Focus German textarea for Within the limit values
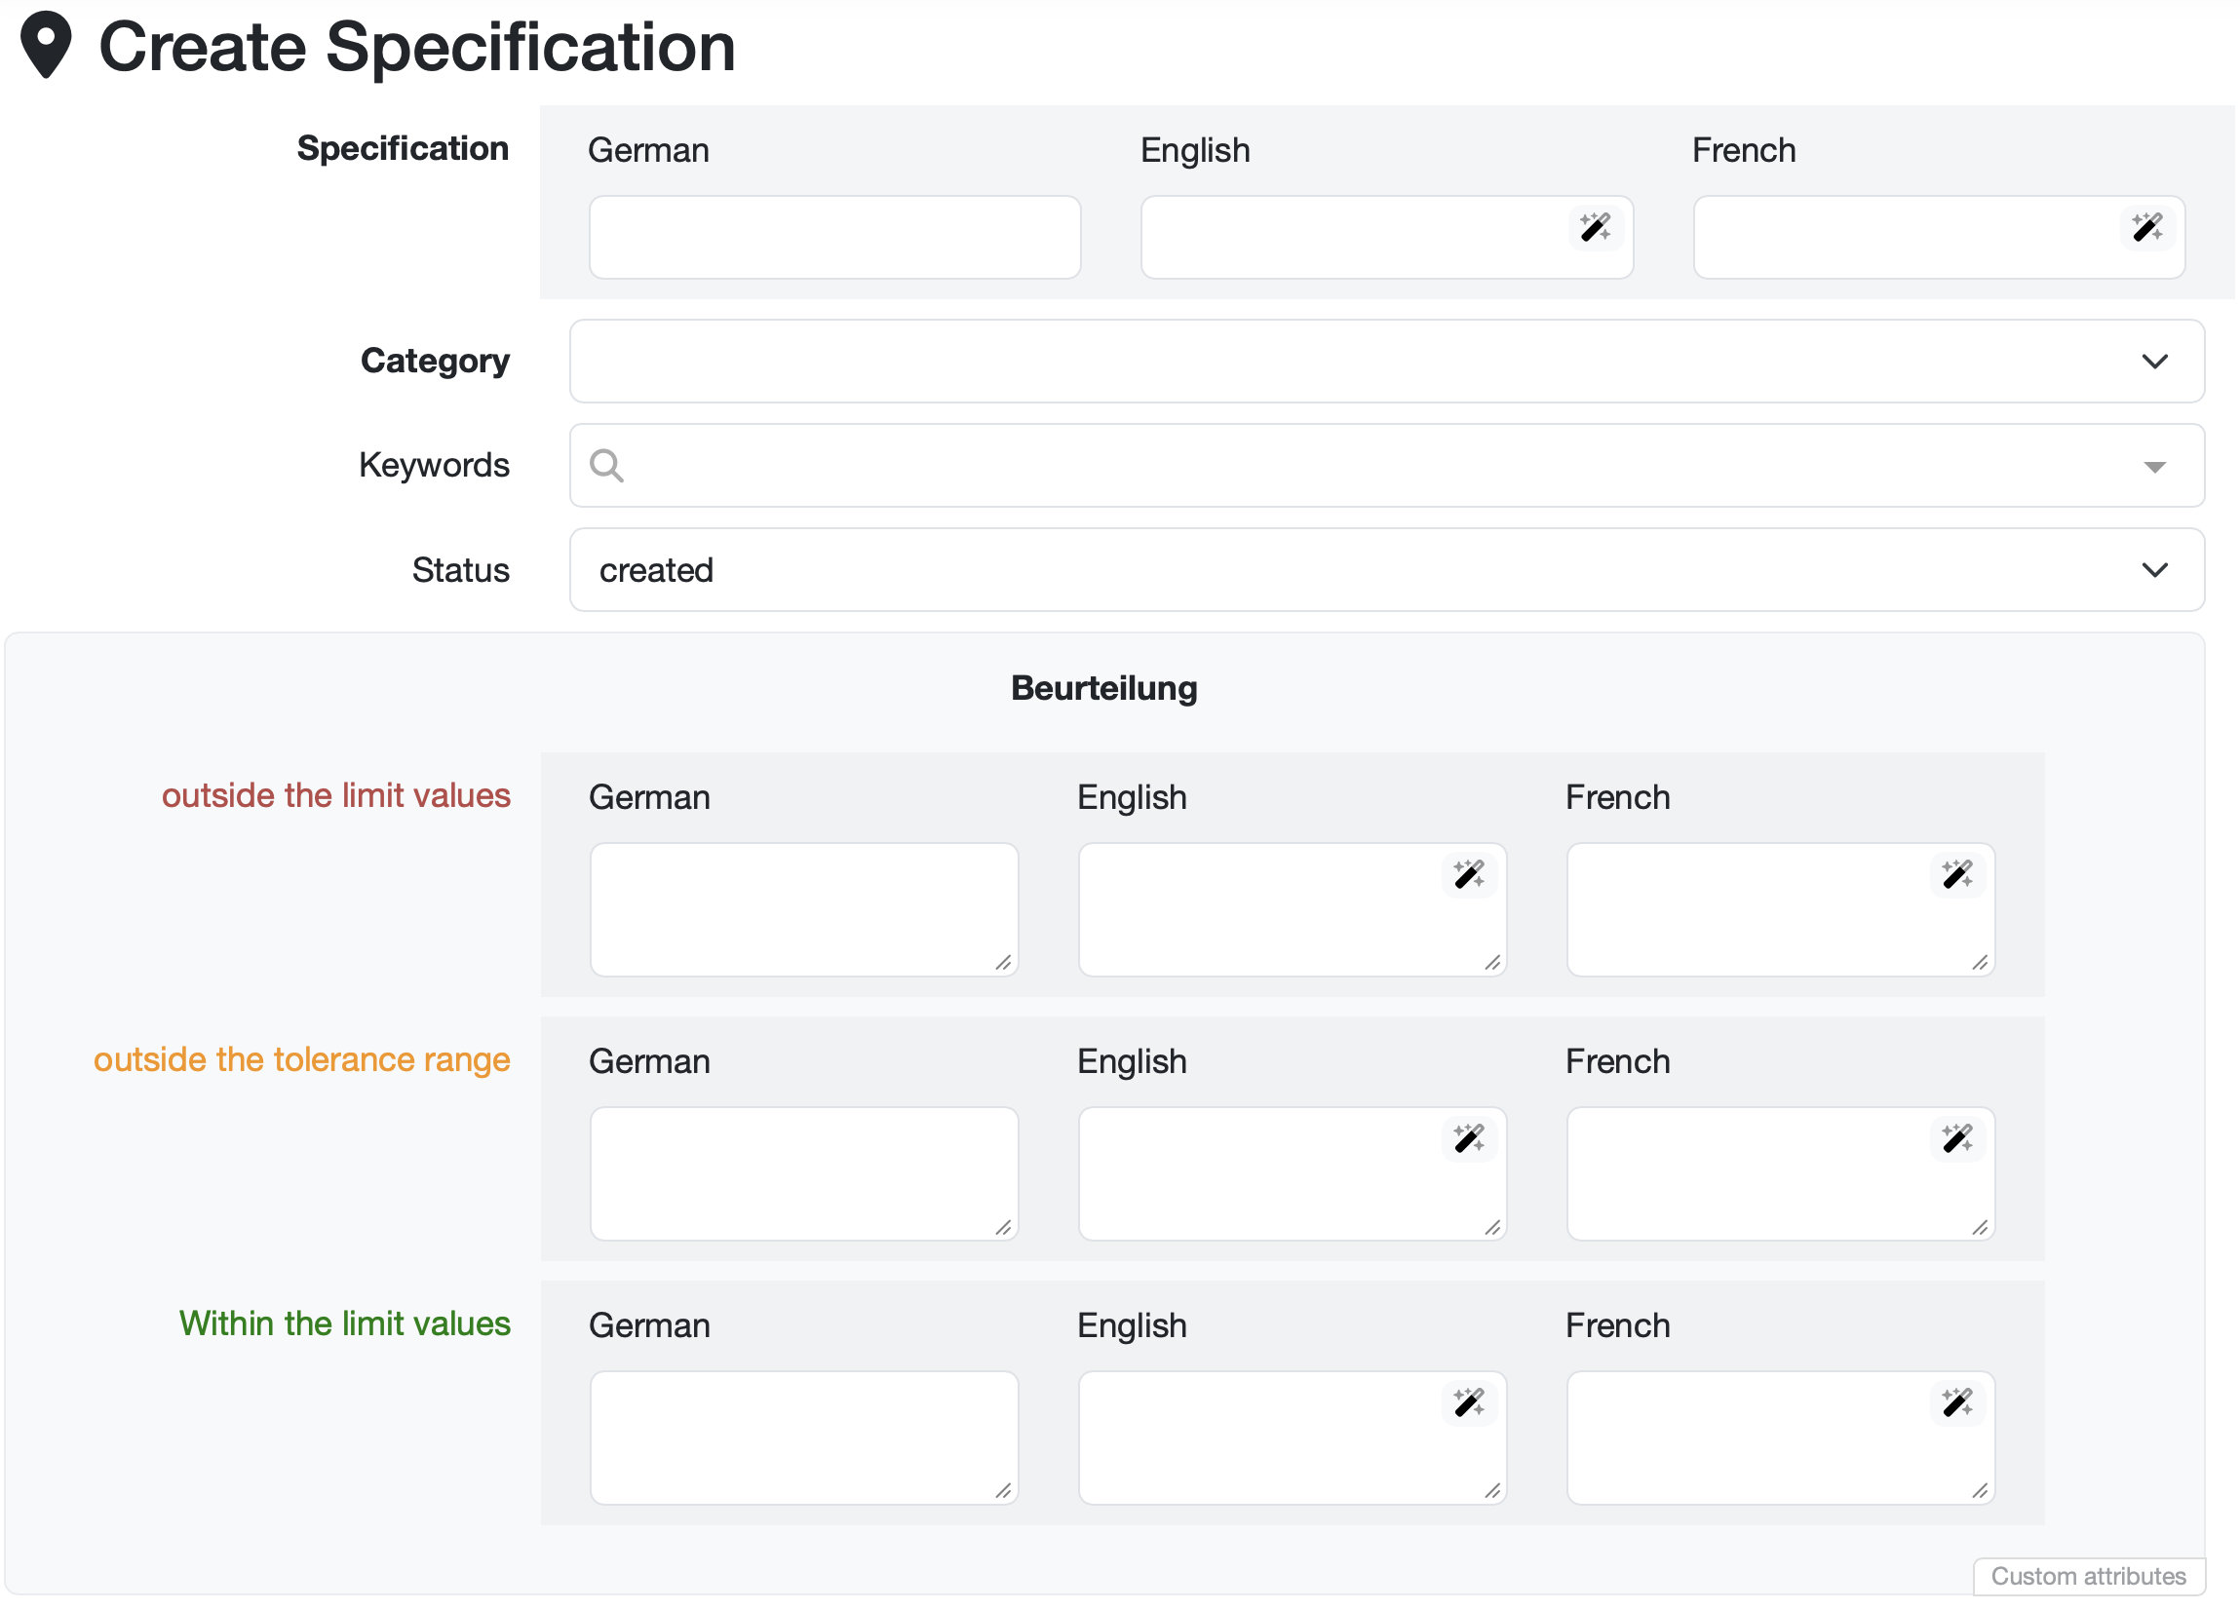Image resolution: width=2240 pixels, height=1610 pixels. coord(803,1437)
